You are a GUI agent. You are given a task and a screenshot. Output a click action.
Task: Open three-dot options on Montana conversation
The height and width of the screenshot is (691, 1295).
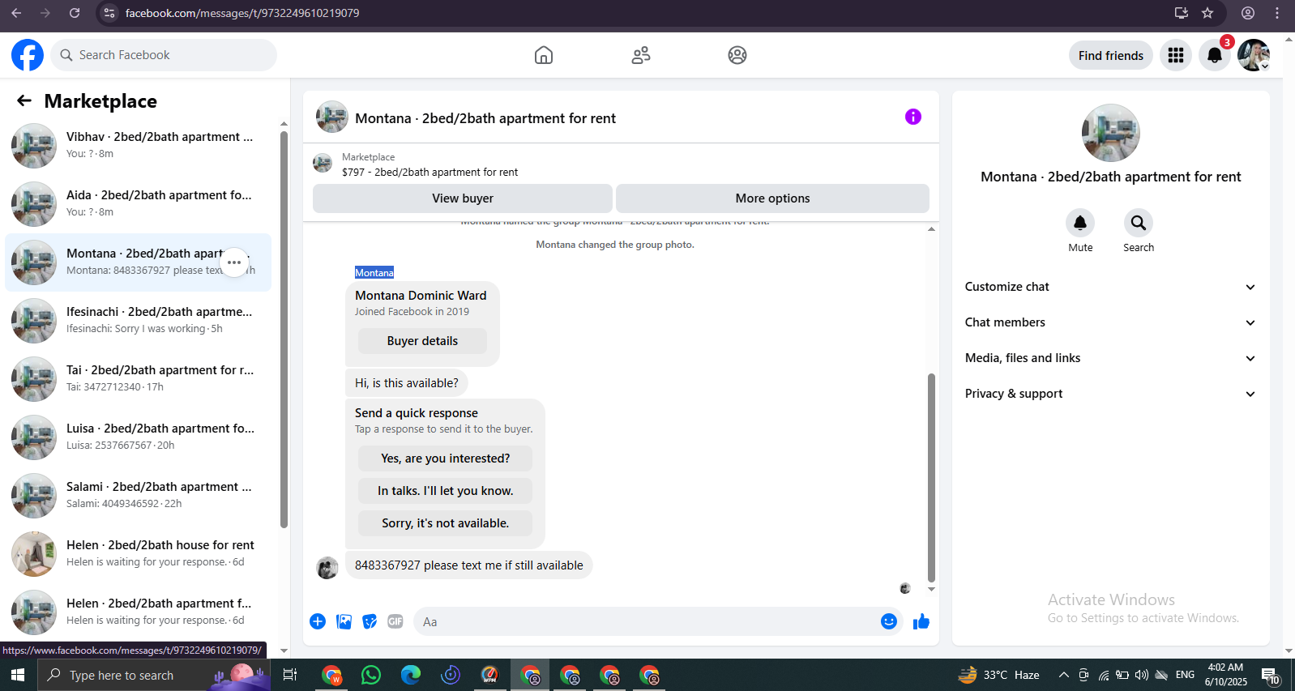click(234, 262)
